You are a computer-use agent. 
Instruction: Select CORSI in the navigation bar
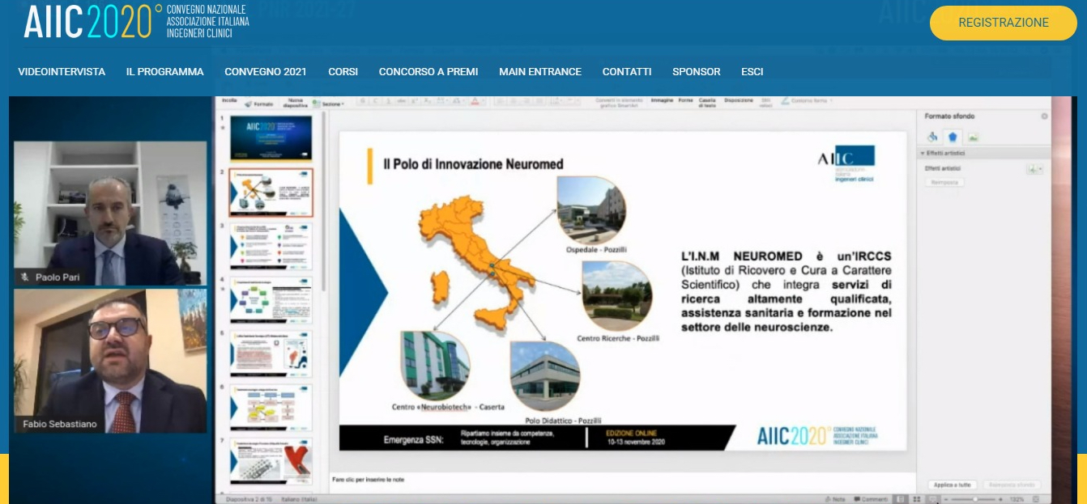pyautogui.click(x=343, y=72)
